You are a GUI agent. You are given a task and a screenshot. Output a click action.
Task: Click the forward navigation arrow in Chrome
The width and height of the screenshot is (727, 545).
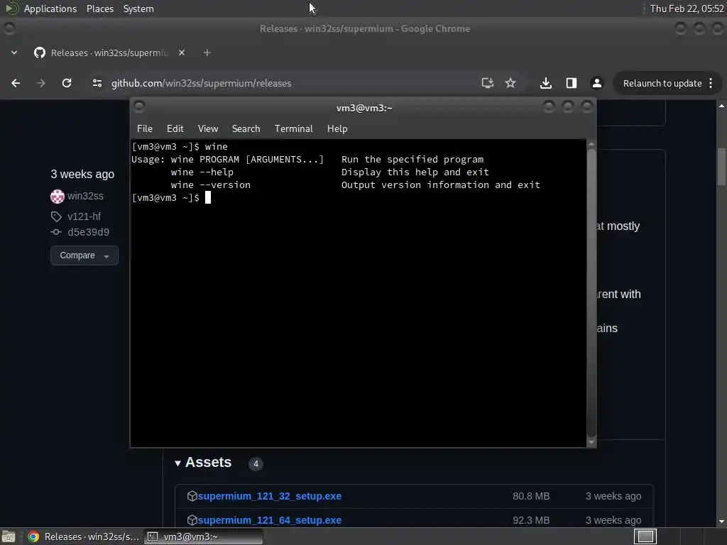click(41, 83)
